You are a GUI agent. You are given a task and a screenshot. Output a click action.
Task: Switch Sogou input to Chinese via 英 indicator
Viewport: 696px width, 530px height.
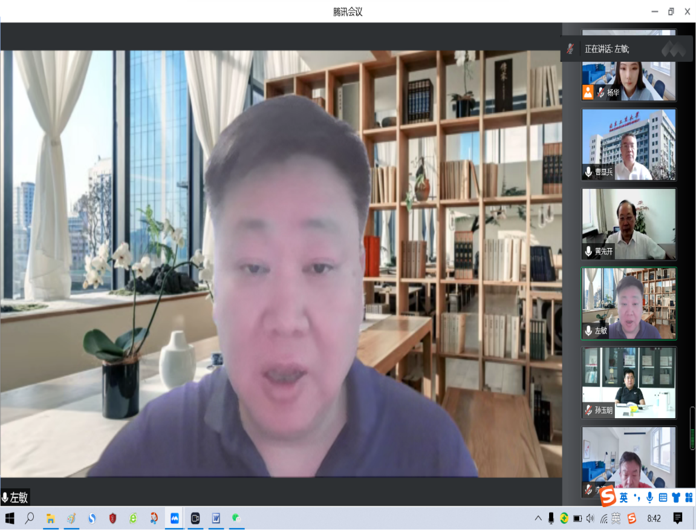tap(623, 497)
